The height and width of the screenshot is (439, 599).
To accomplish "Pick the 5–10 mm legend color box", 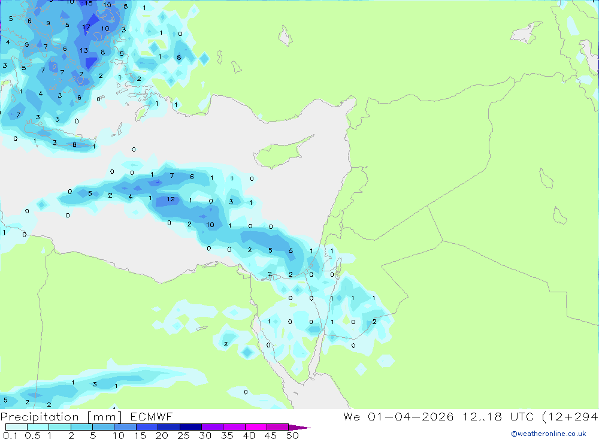I will pyautogui.click(x=104, y=427).
